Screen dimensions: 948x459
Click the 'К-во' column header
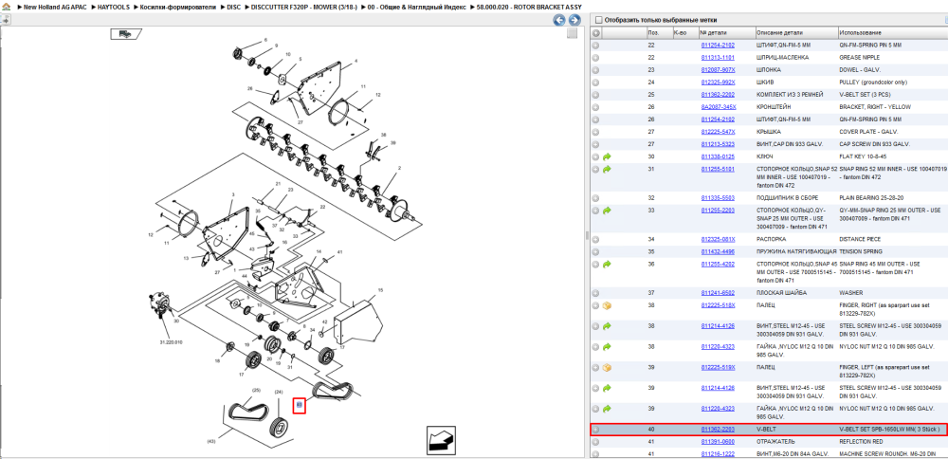click(685, 32)
